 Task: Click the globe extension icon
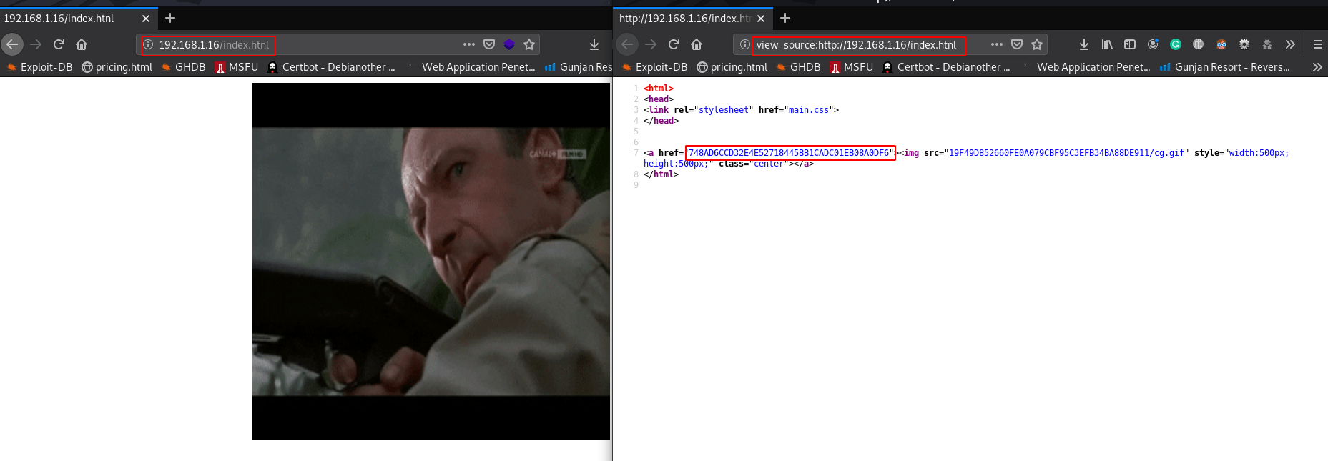coord(1199,44)
